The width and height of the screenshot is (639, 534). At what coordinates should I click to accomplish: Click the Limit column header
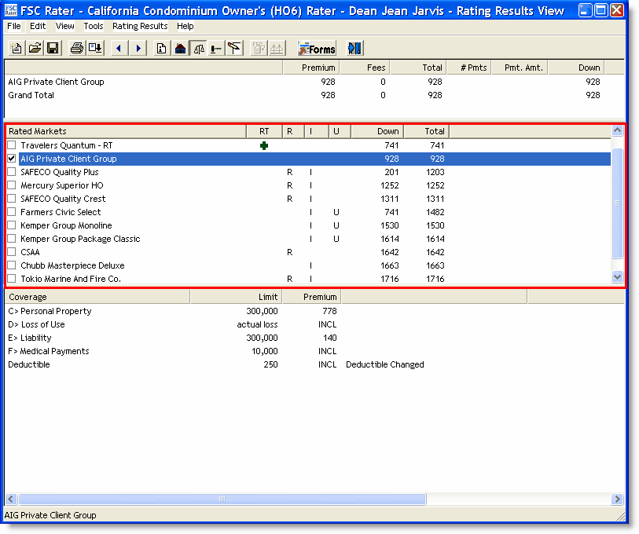point(237,297)
